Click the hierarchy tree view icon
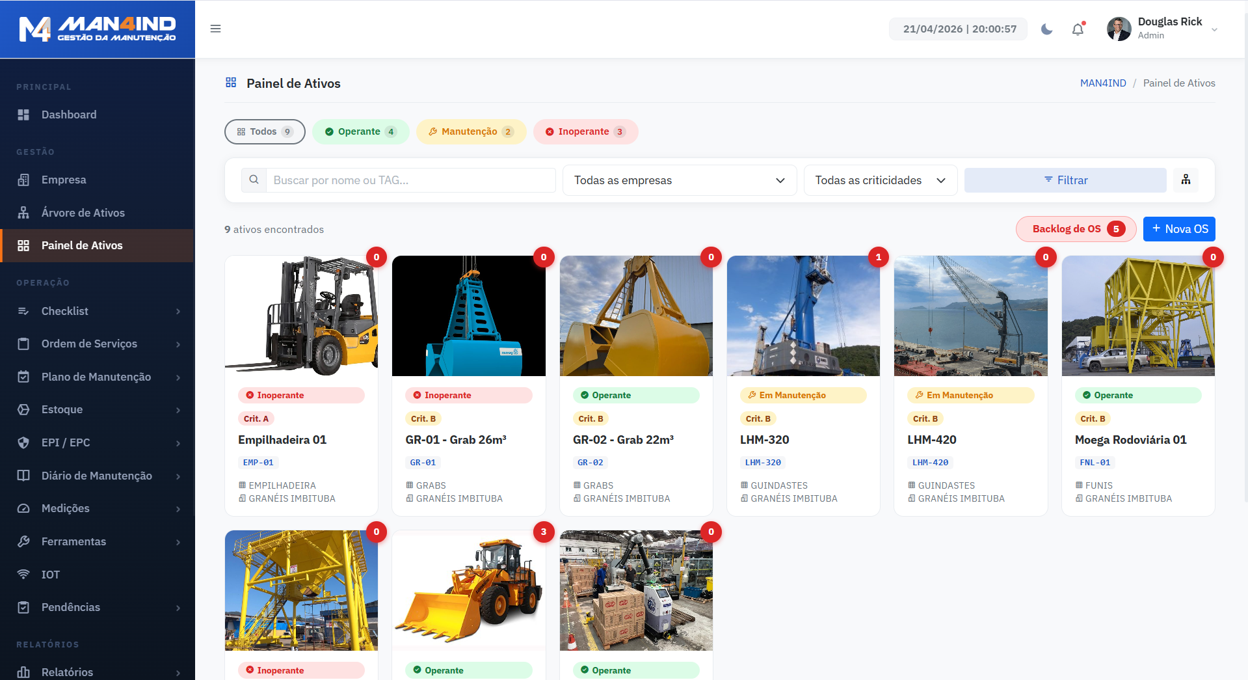 (1186, 180)
